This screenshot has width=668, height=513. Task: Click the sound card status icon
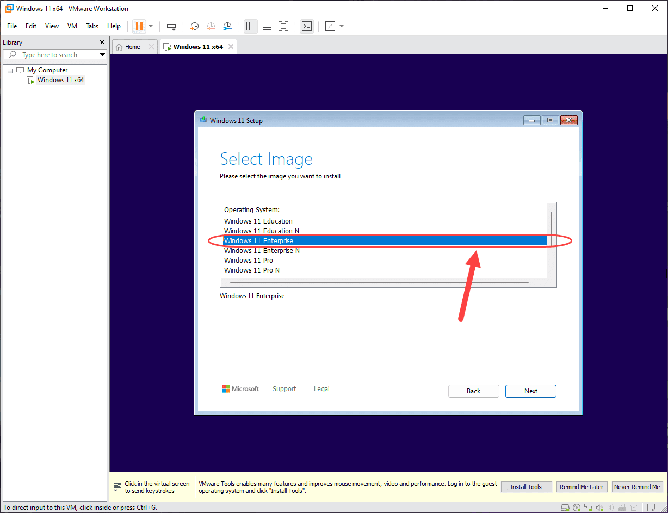point(599,508)
